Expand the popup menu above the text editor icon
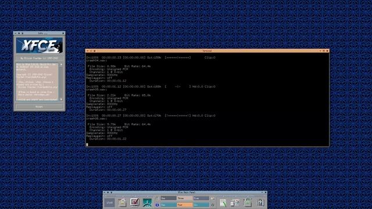Viewport: 372px width, 209px height. click(x=223, y=196)
